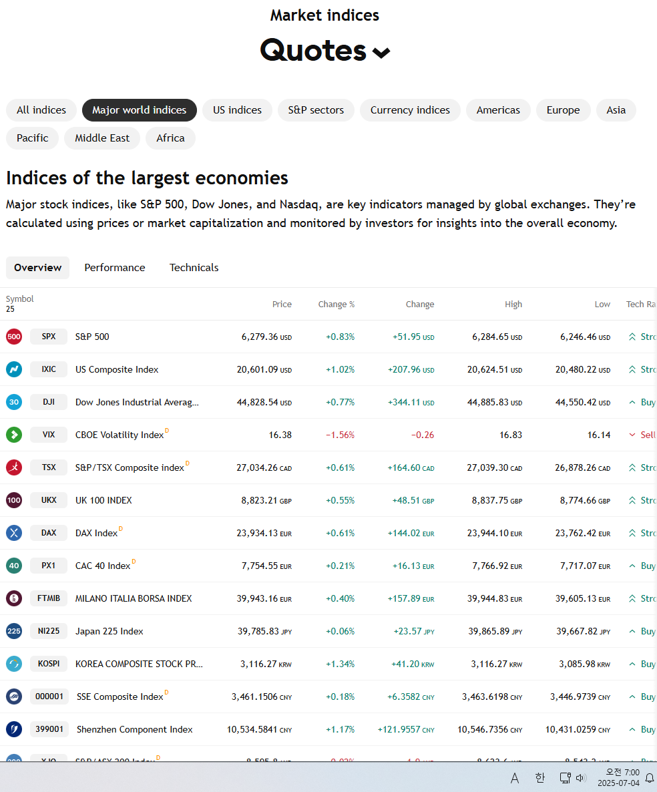The image size is (657, 792).
Task: Click the volume speaker icon in taskbar
Action: [582, 778]
